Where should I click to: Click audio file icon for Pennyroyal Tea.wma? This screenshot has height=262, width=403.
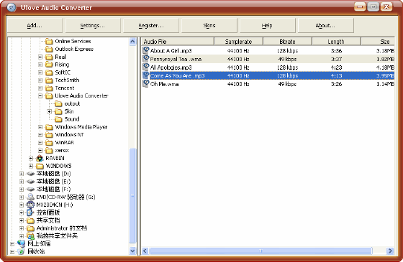(145, 59)
